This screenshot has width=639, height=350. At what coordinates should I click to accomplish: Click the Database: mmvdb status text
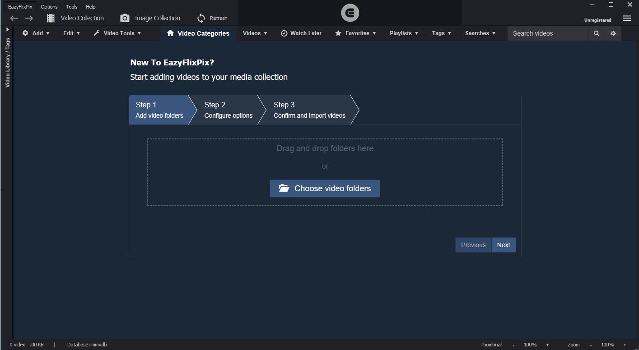click(x=87, y=345)
